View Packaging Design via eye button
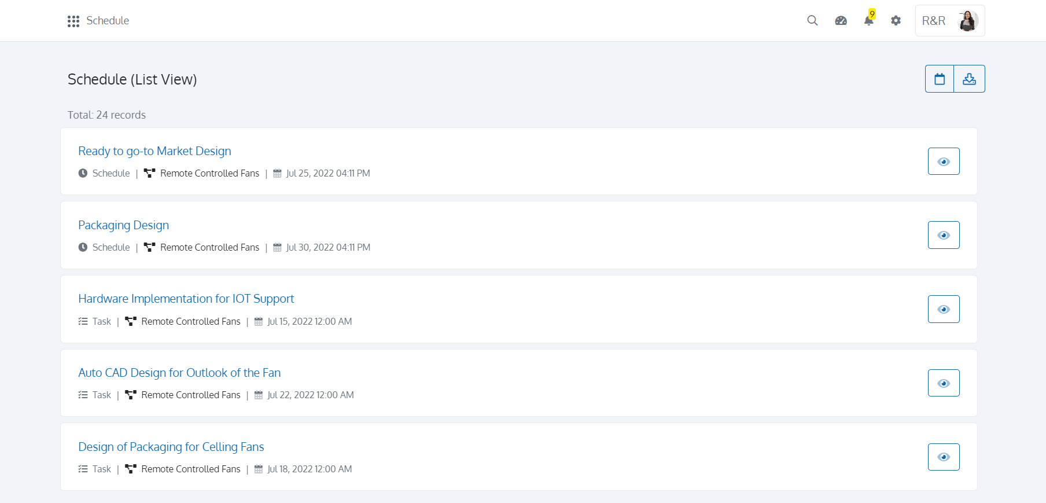The image size is (1046, 503). 944,235
